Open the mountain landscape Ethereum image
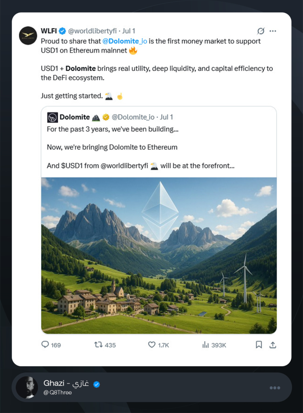303x413 pixels. (x=159, y=255)
